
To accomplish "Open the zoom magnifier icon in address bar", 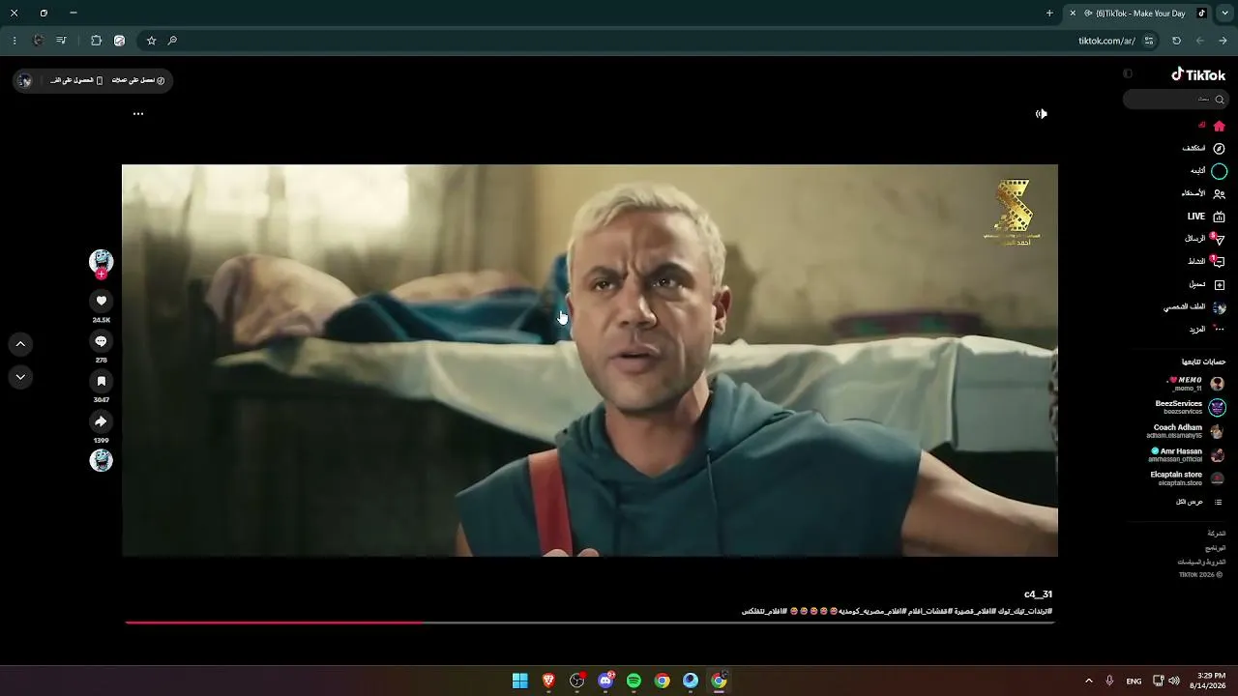I will point(172,41).
